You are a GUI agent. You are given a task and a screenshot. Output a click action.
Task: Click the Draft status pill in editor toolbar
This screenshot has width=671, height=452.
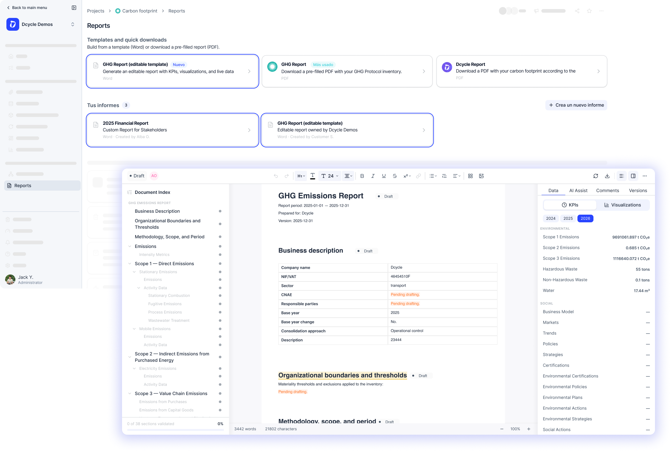click(137, 176)
